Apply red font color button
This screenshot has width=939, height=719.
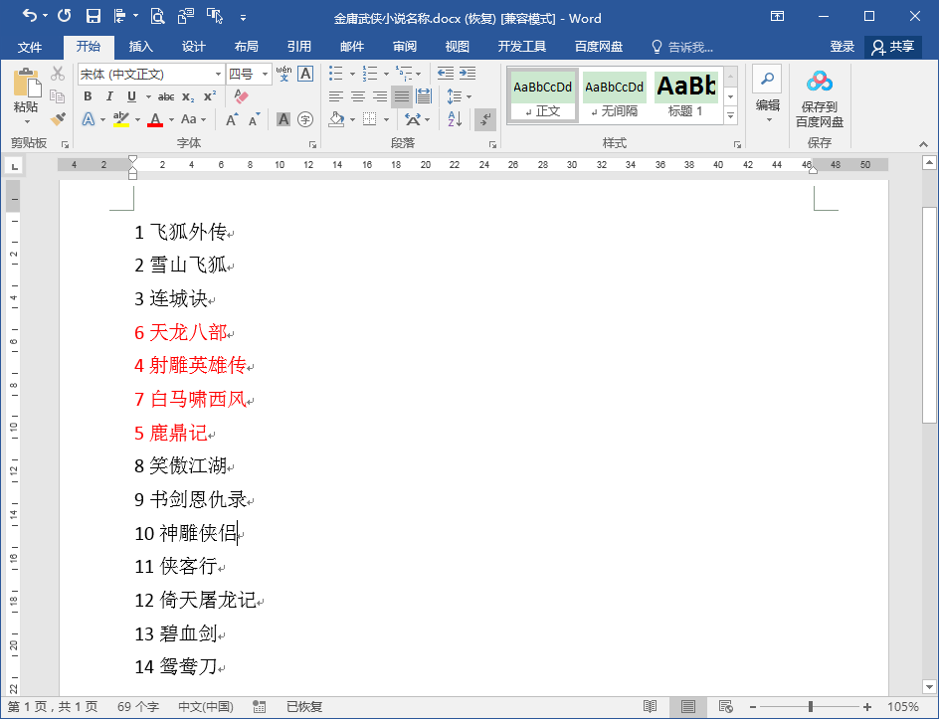(155, 119)
